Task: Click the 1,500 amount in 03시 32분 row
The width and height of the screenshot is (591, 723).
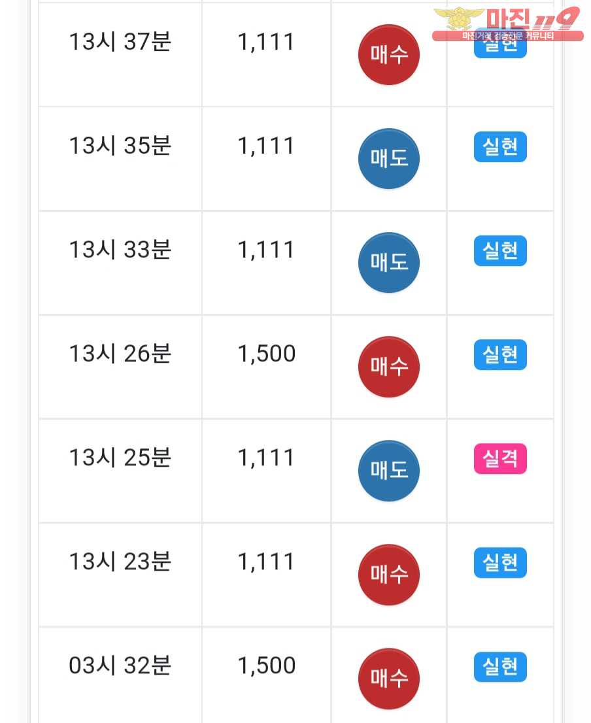Action: click(x=267, y=665)
